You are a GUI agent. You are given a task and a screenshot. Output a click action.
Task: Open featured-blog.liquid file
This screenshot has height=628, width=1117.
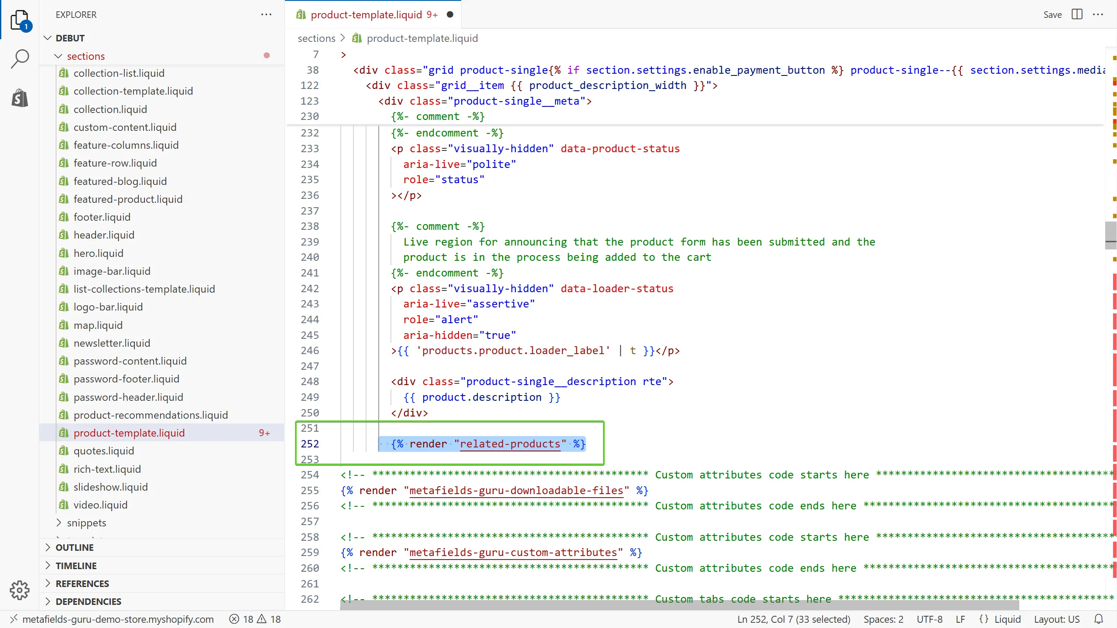[x=120, y=181]
